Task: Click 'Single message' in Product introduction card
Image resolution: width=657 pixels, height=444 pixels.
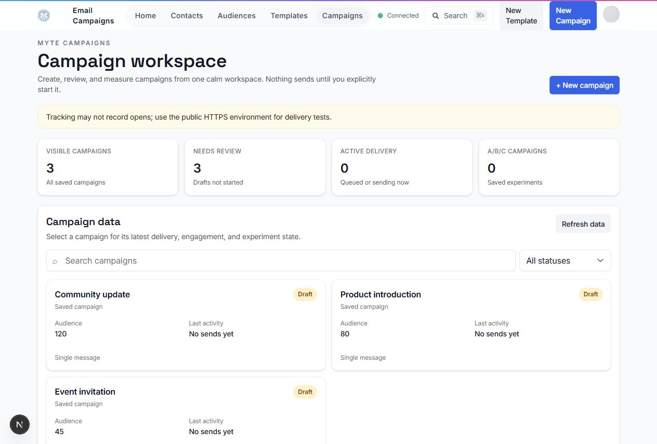Action: tap(363, 358)
